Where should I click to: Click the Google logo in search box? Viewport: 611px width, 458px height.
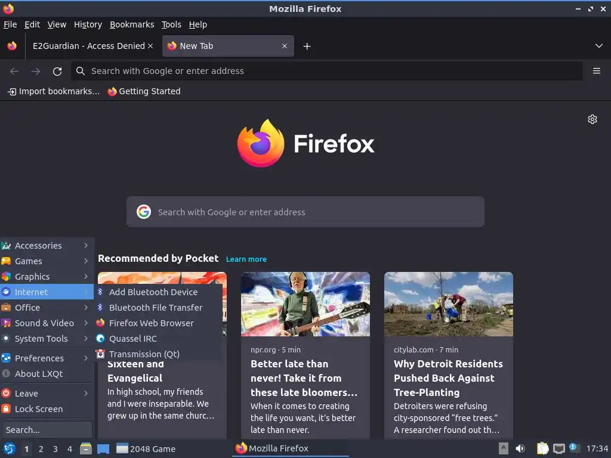(x=144, y=212)
